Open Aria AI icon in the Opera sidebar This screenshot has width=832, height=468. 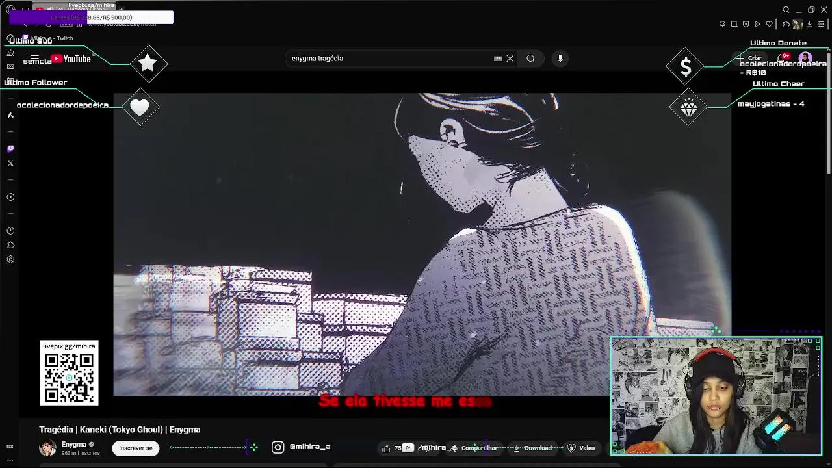coord(10,115)
